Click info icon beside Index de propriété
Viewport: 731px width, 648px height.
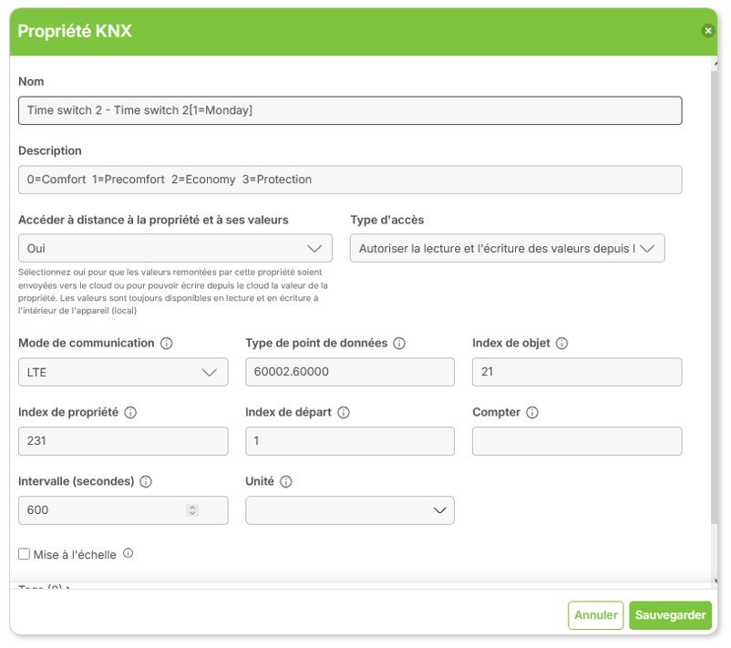pos(130,413)
